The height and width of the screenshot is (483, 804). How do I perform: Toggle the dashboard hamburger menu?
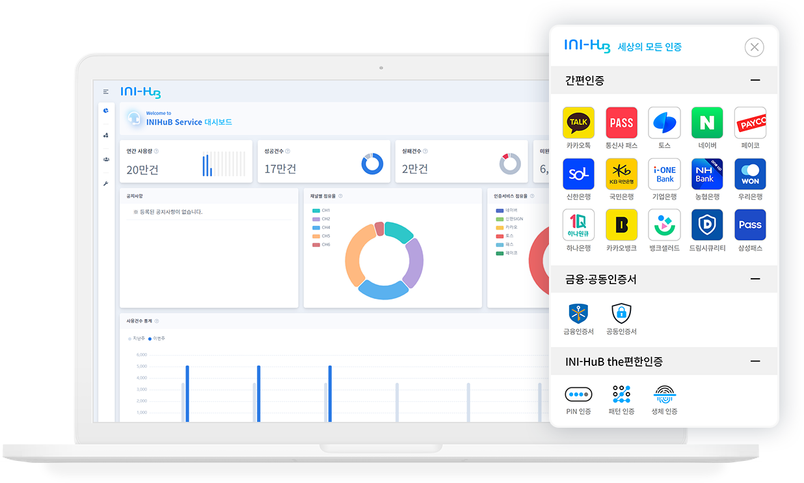tap(105, 92)
